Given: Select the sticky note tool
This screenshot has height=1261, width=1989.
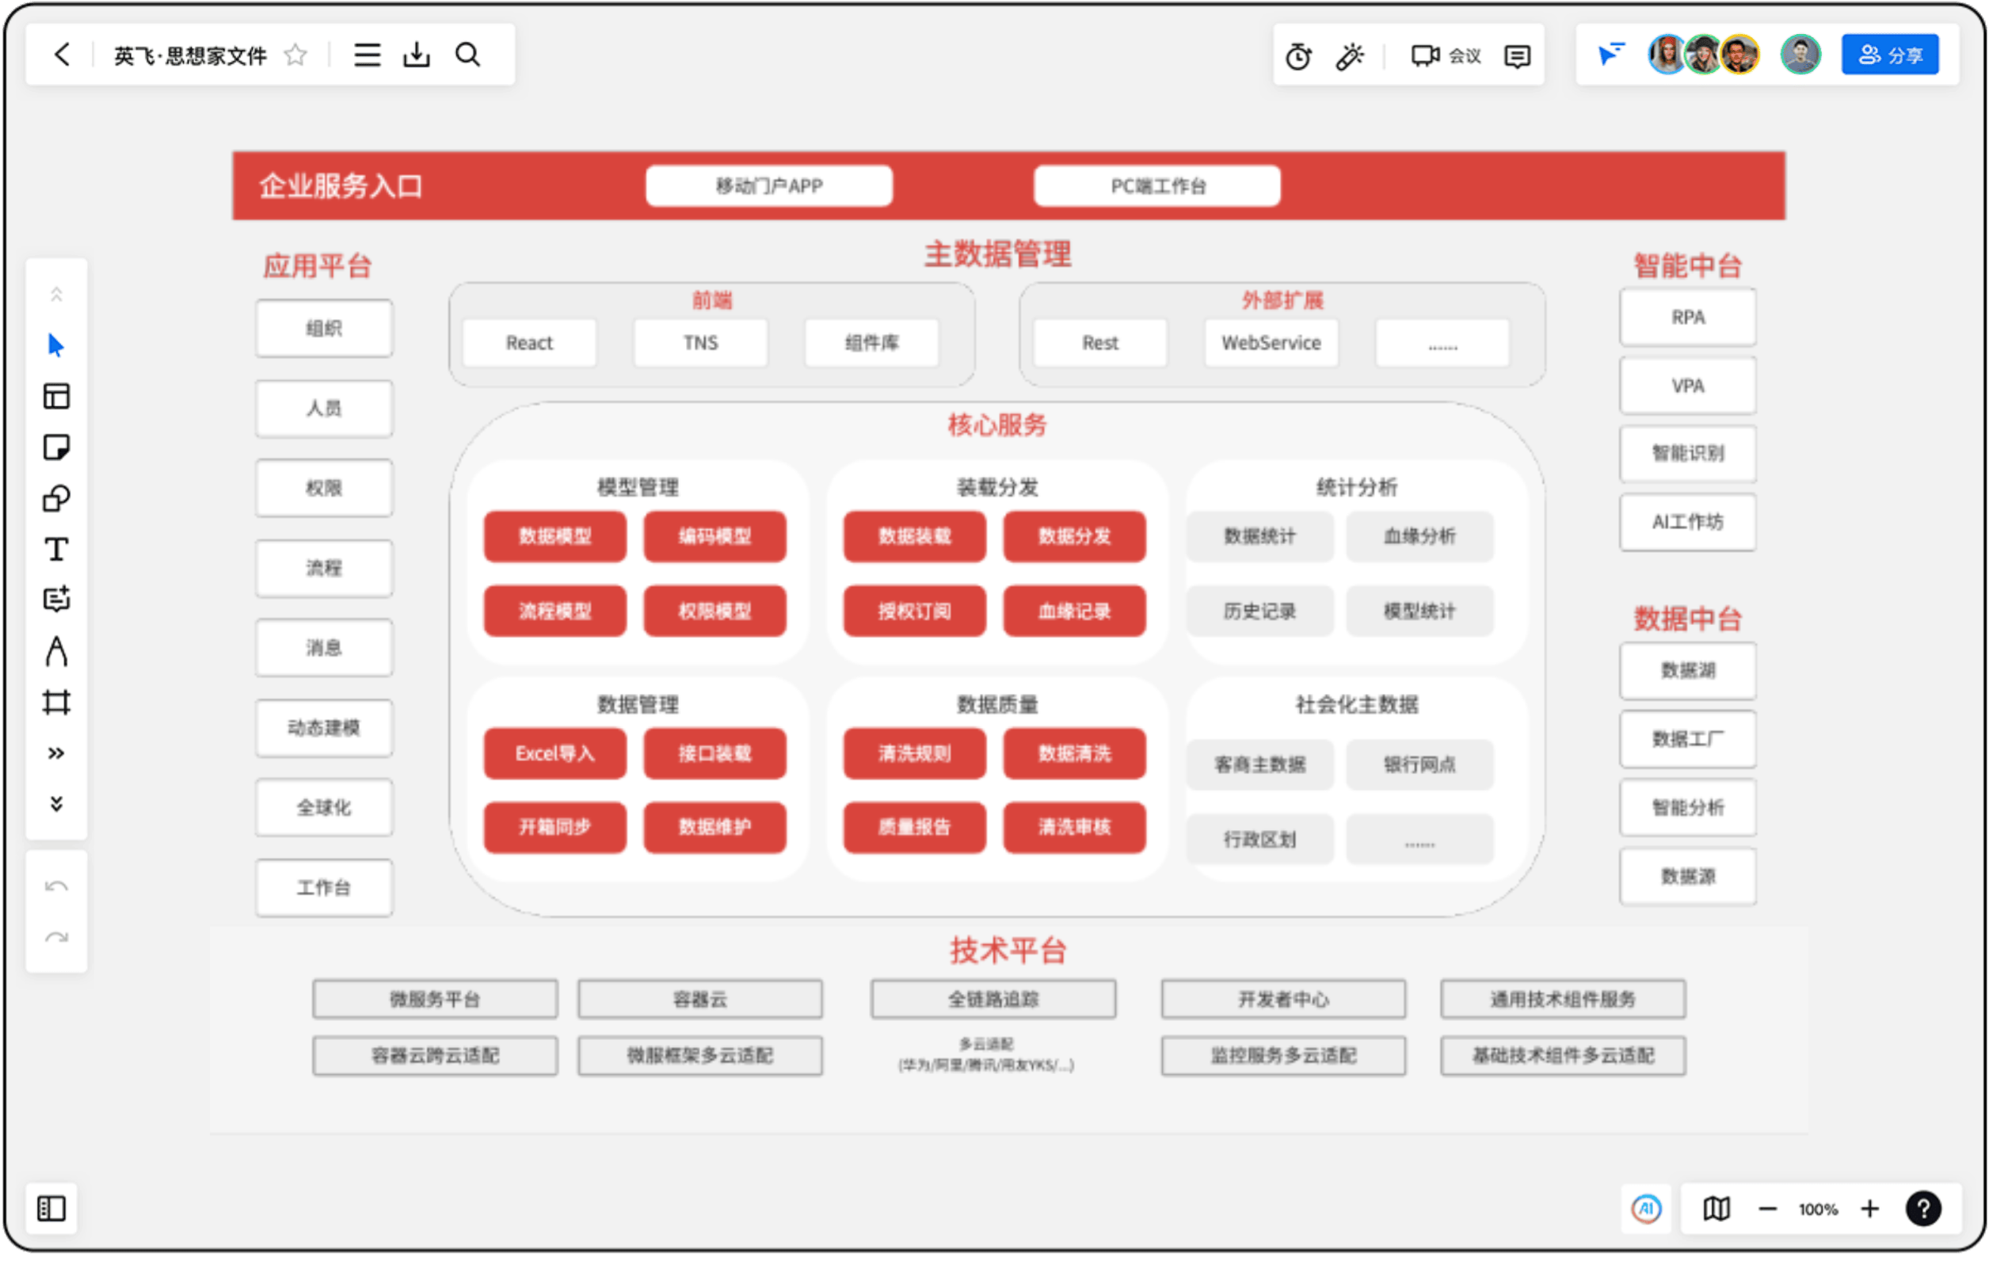Looking at the screenshot, I should coord(56,448).
